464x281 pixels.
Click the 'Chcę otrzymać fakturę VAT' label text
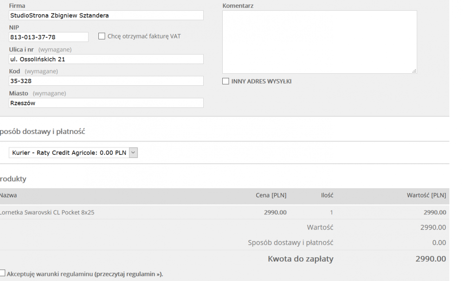[x=144, y=36]
